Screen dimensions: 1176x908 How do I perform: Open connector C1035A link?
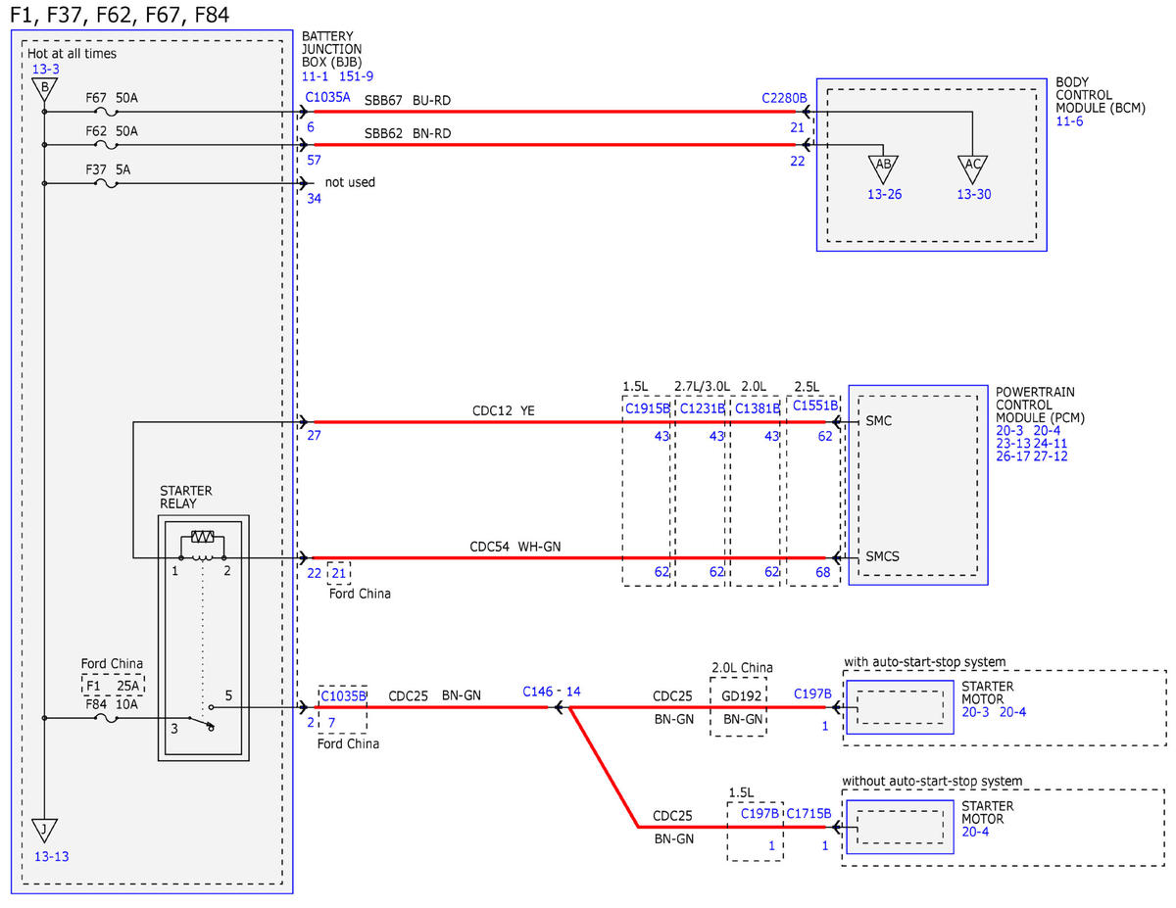(326, 97)
